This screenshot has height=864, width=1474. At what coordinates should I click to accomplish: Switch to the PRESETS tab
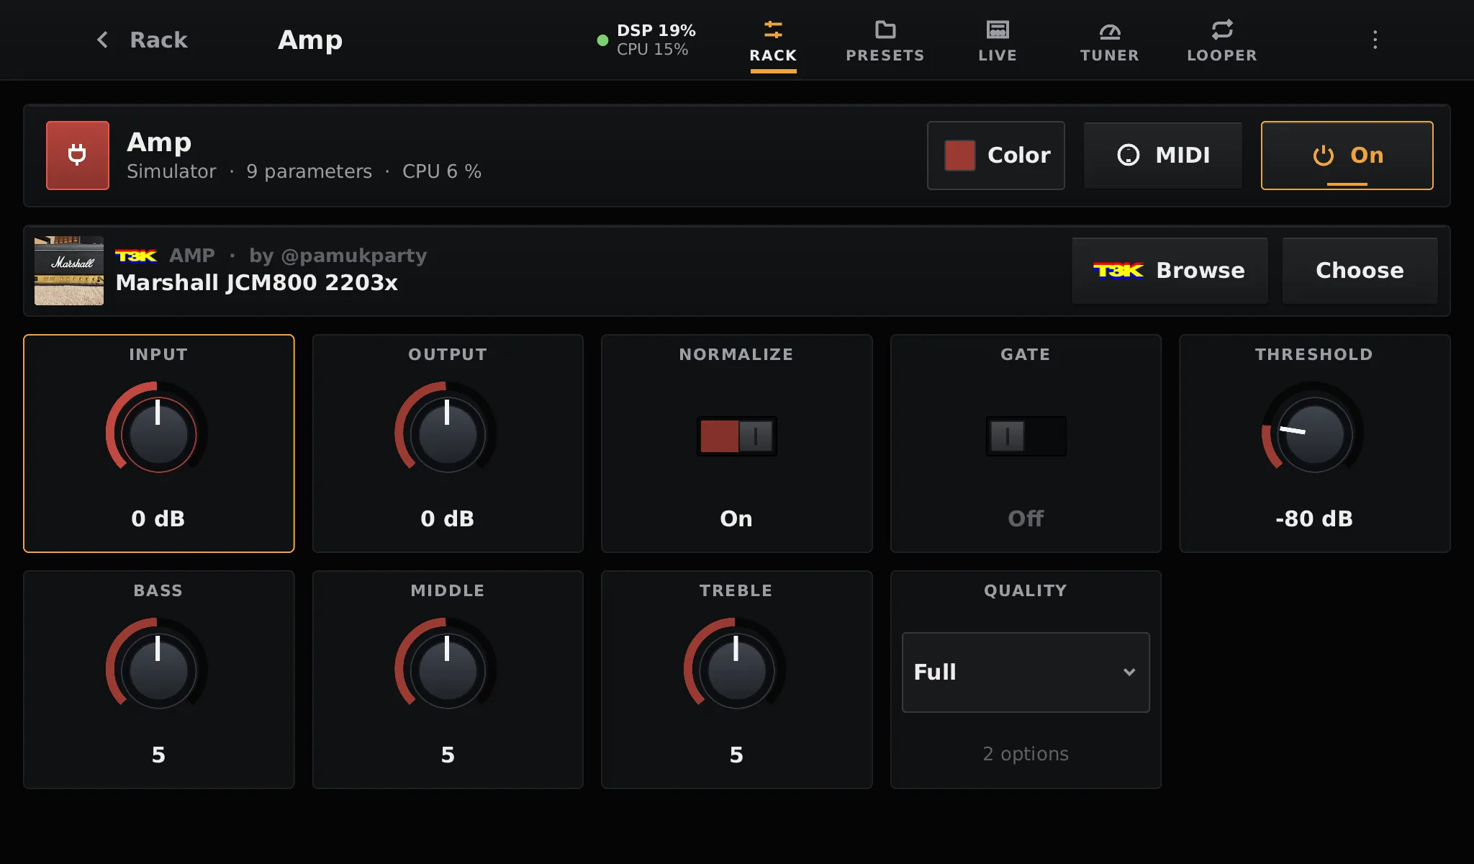pos(885,42)
